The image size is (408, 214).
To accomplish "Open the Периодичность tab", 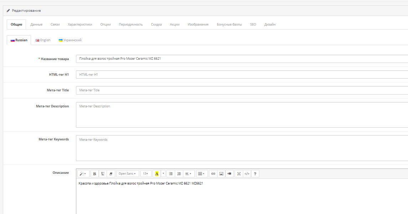I will click(131, 25).
